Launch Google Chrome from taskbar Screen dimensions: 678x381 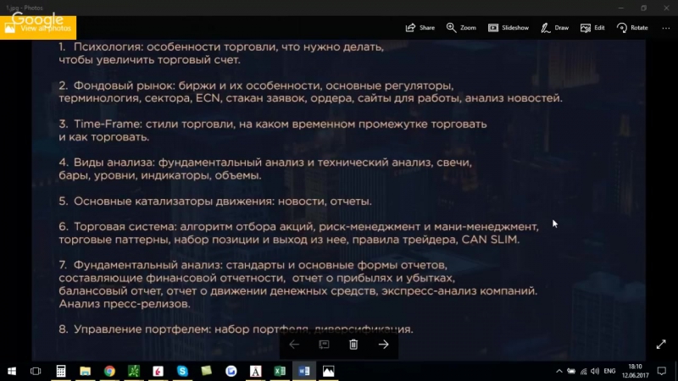tap(109, 371)
